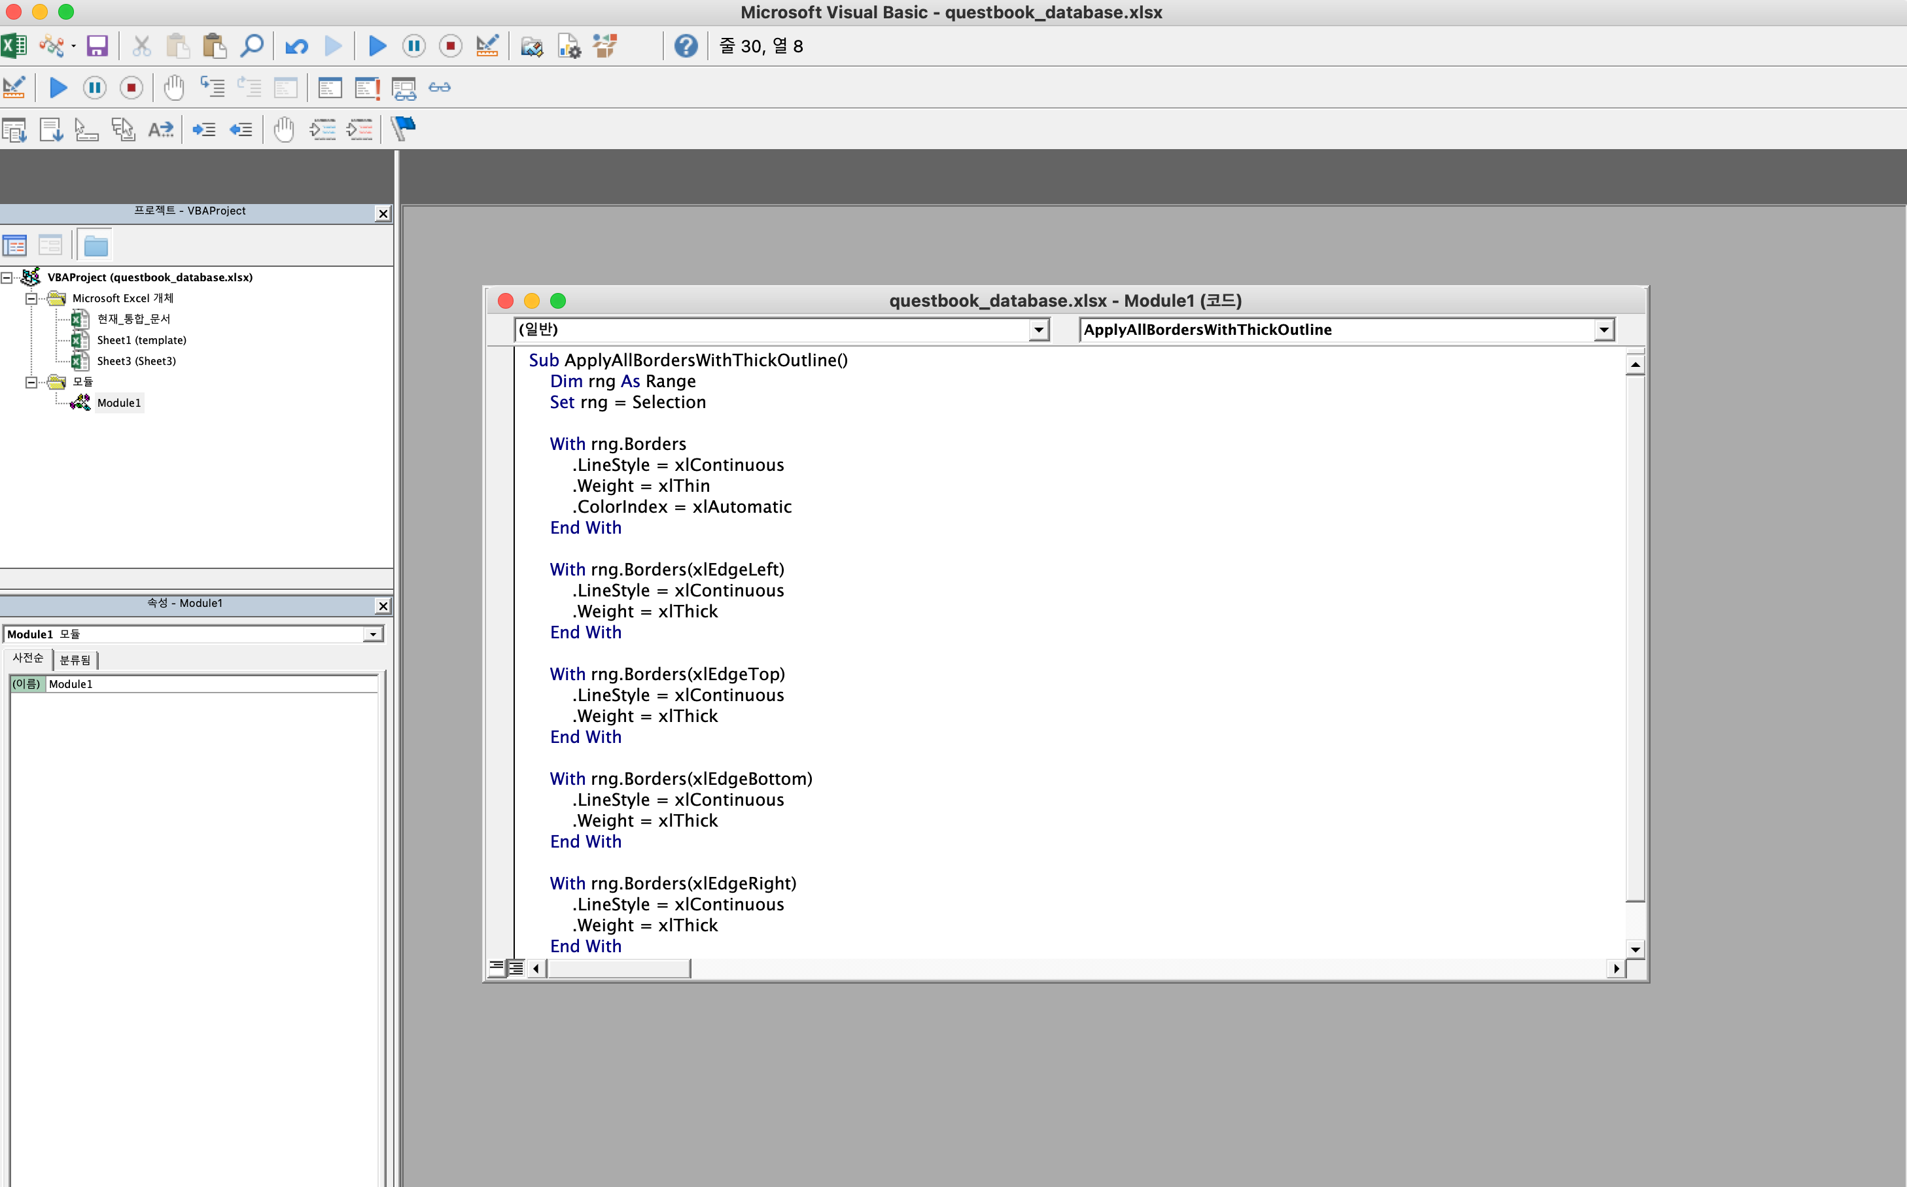Open Quick Watch with the glasses icon
The height and width of the screenshot is (1187, 1907).
pyautogui.click(x=440, y=88)
